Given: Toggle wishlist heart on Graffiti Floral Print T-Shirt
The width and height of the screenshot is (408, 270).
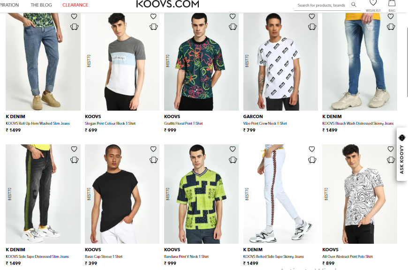Looking at the screenshot, I should [233, 16].
